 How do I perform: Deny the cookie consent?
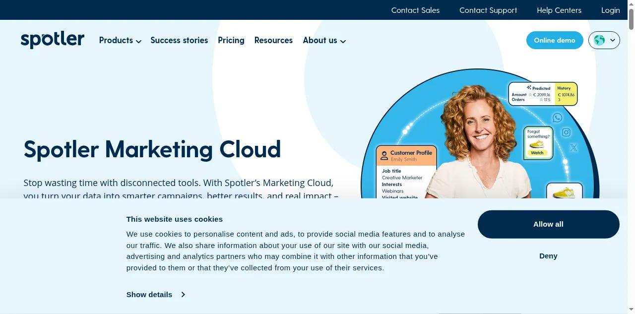(x=548, y=256)
